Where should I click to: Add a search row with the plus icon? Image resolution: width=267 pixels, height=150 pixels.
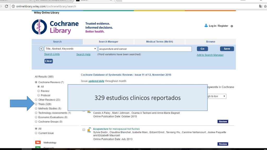point(41,49)
